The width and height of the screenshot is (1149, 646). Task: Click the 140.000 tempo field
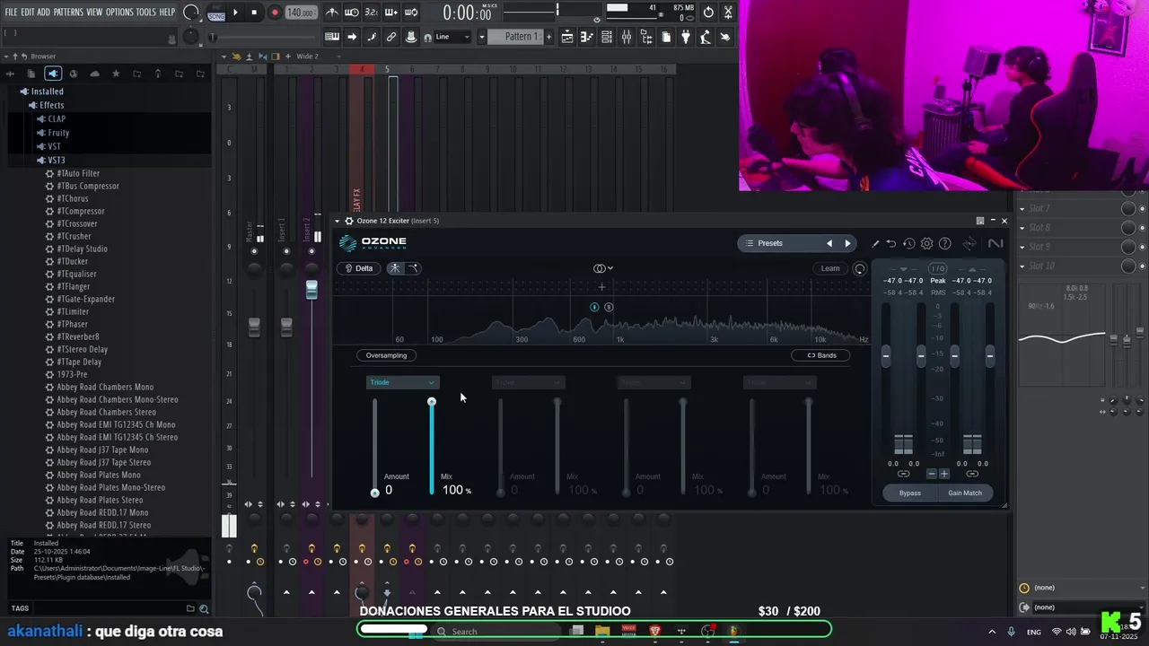point(300,13)
